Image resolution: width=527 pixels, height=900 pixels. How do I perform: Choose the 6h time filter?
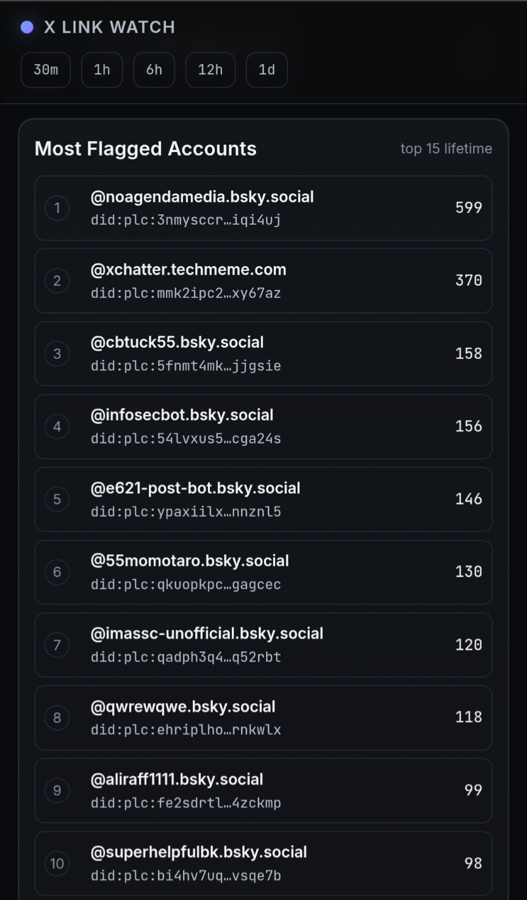[154, 70]
